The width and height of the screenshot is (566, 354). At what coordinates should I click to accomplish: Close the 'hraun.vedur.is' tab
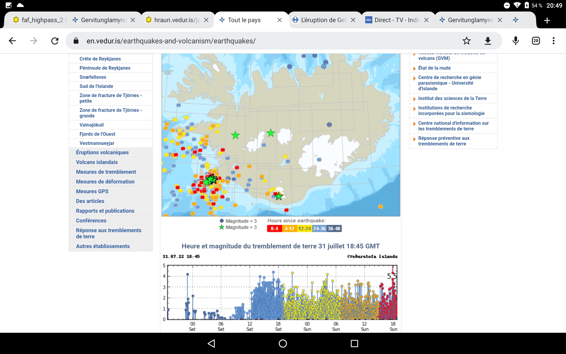point(206,20)
